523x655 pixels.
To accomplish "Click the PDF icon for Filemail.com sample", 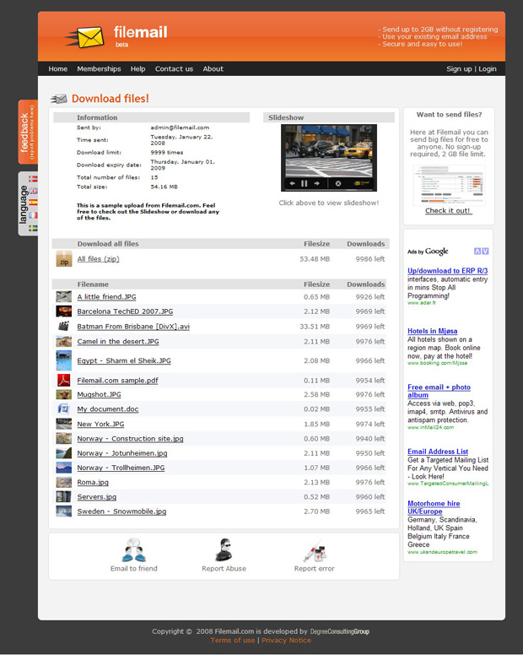I will pos(64,380).
